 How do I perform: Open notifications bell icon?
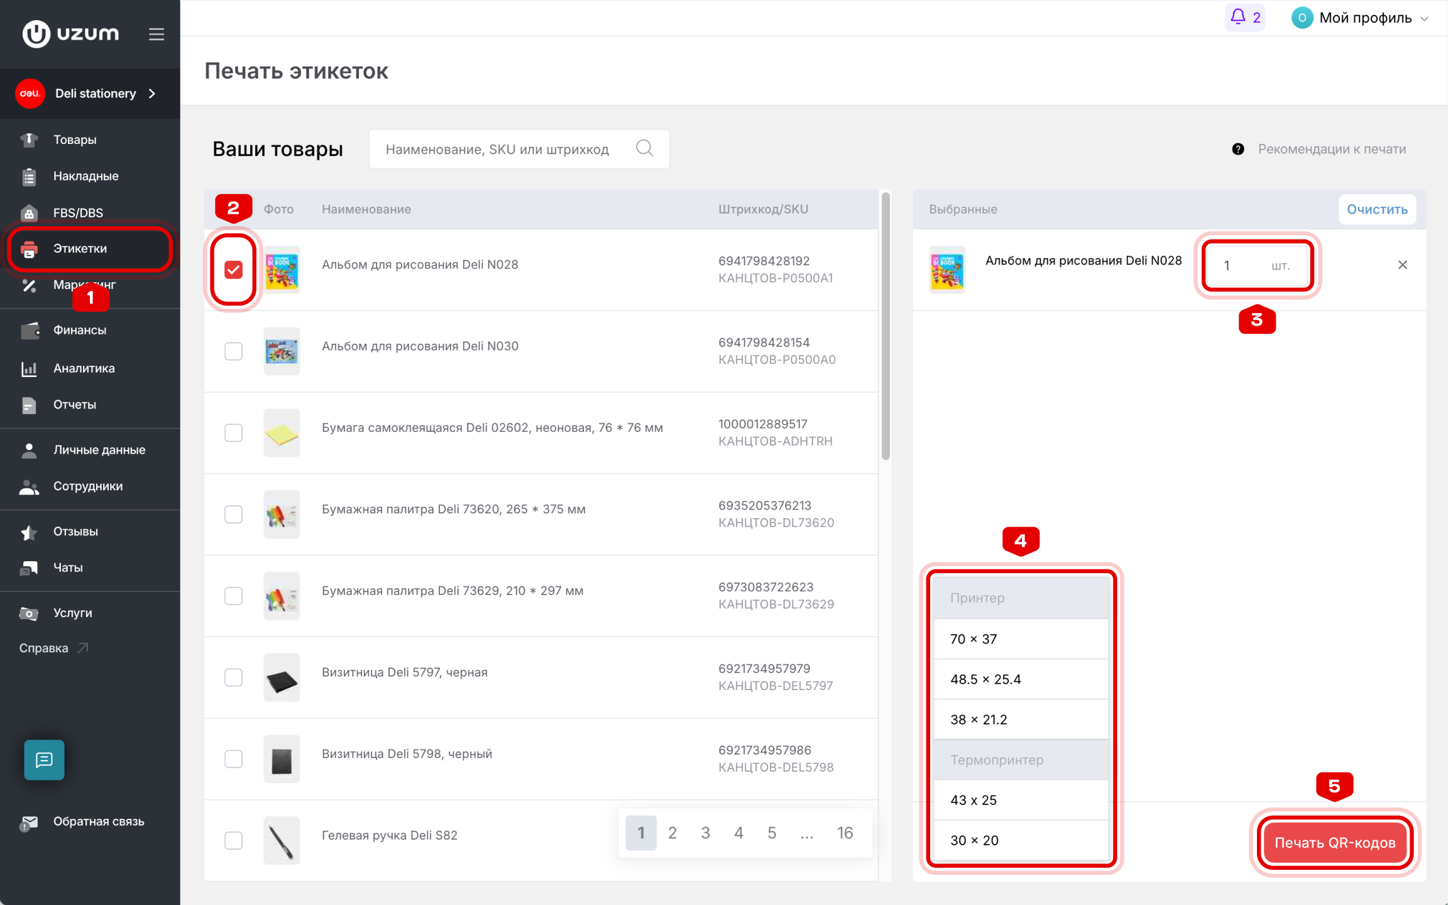[x=1237, y=17]
